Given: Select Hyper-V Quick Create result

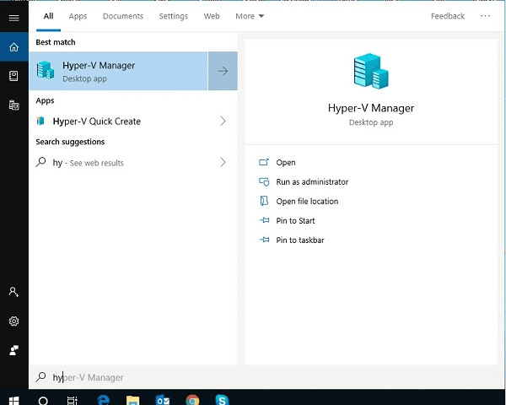Looking at the screenshot, I should (133, 121).
